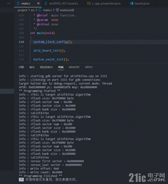Click 'Write count: 0x2000' terminal line
The width and height of the screenshot is (168, 184).
click(41, 172)
